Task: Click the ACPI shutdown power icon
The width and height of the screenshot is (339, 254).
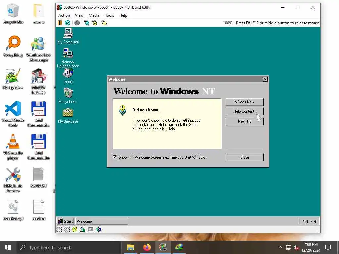Action: click(77, 23)
